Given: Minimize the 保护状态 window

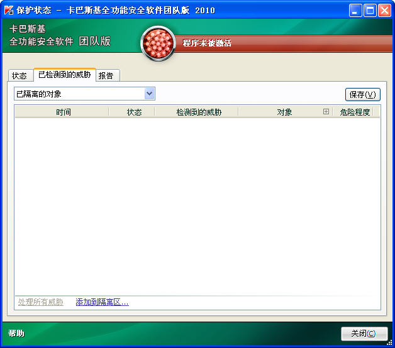Looking at the screenshot, I should (x=356, y=10).
